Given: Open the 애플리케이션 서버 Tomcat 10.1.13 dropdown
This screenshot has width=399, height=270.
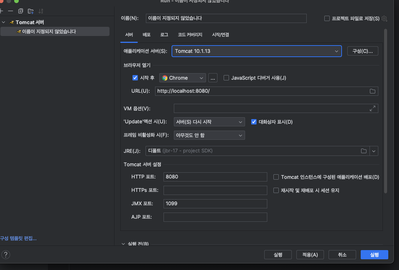Looking at the screenshot, I should 257,51.
